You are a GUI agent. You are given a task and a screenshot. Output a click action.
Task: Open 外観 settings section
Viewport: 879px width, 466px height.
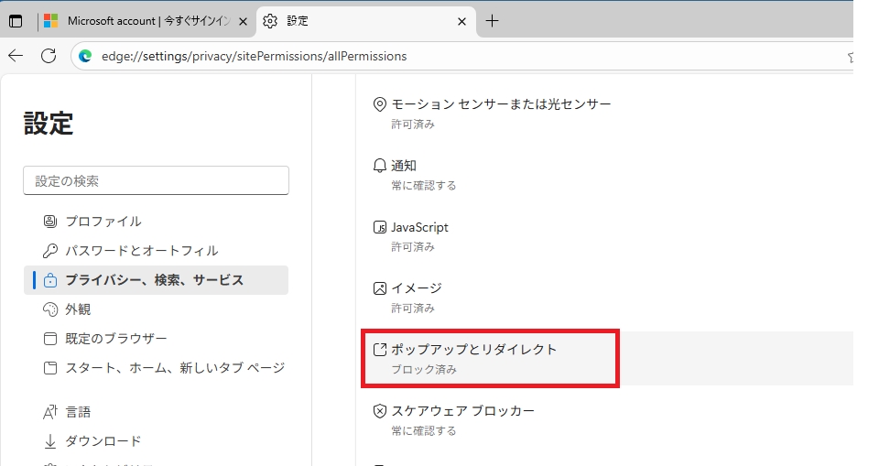[78, 309]
